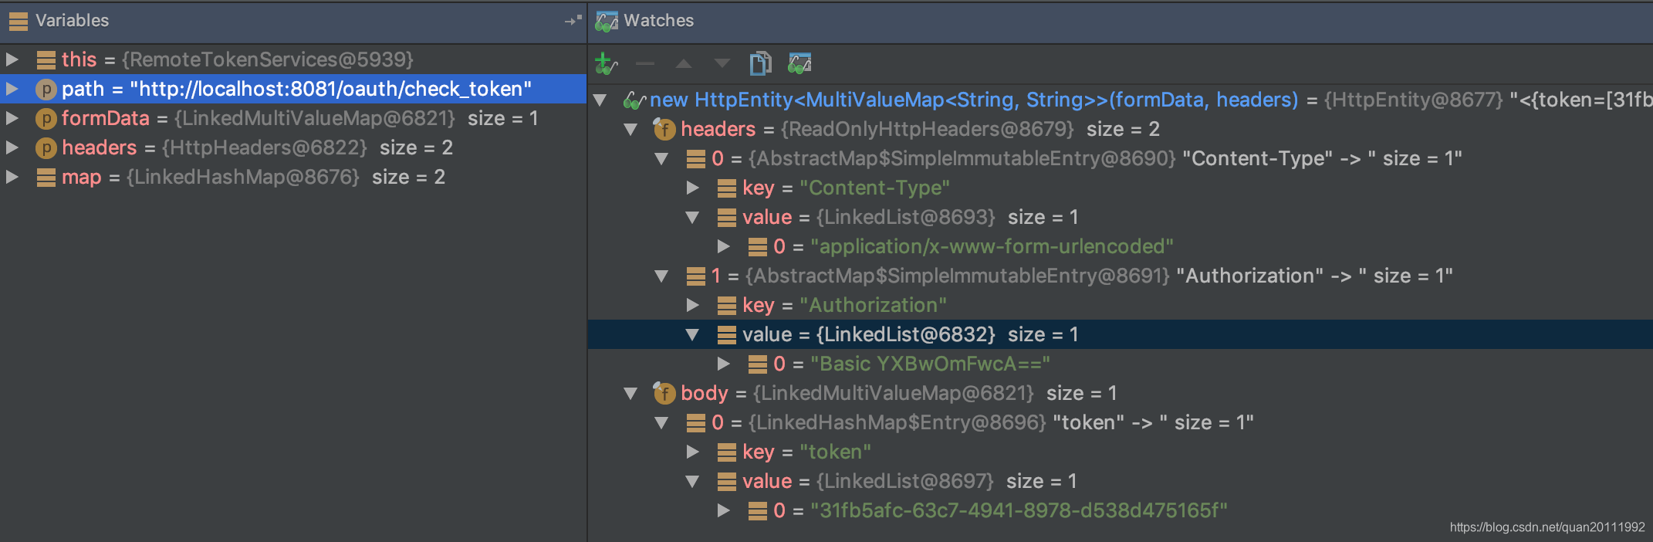Click the parameter icon beside path

pyautogui.click(x=46, y=90)
